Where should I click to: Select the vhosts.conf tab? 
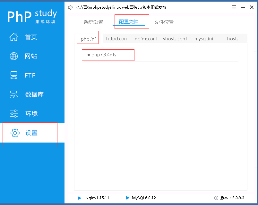[175, 39]
